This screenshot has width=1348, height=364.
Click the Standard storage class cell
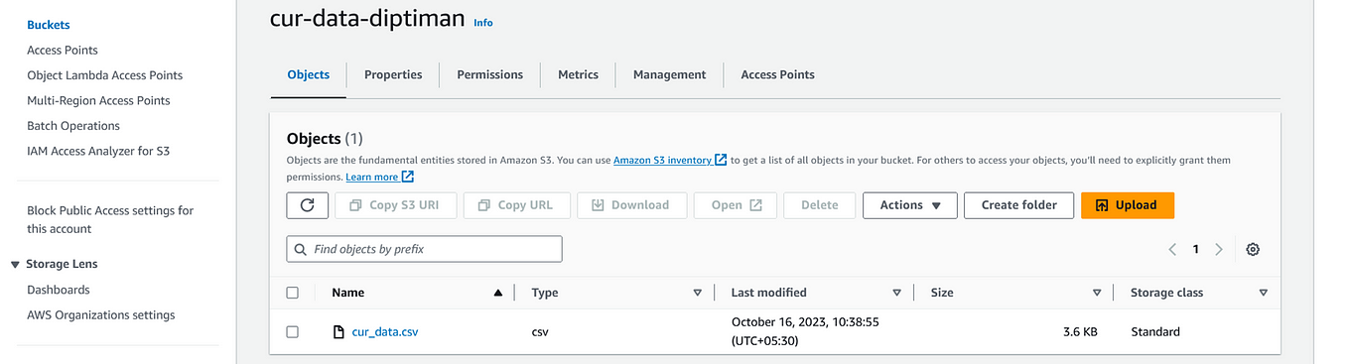1155,332
